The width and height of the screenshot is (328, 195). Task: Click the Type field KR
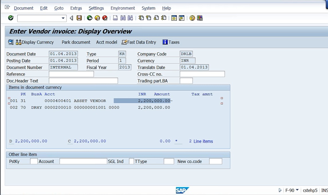[122, 54]
